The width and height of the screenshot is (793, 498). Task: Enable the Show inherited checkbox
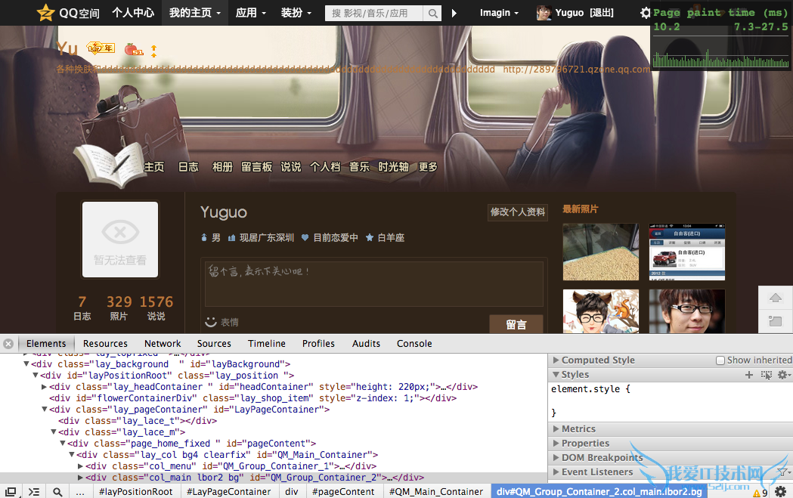click(720, 360)
